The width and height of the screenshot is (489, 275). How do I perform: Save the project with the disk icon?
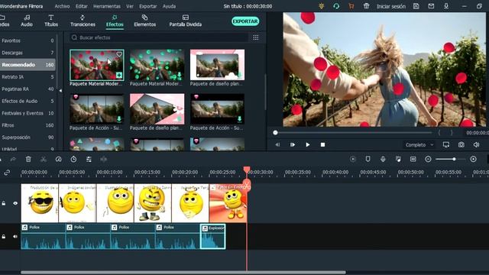click(416, 6)
